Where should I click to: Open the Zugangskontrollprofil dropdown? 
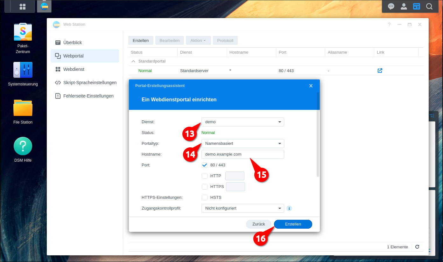(243, 208)
